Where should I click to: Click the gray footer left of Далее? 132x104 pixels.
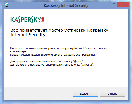click(x=37, y=94)
